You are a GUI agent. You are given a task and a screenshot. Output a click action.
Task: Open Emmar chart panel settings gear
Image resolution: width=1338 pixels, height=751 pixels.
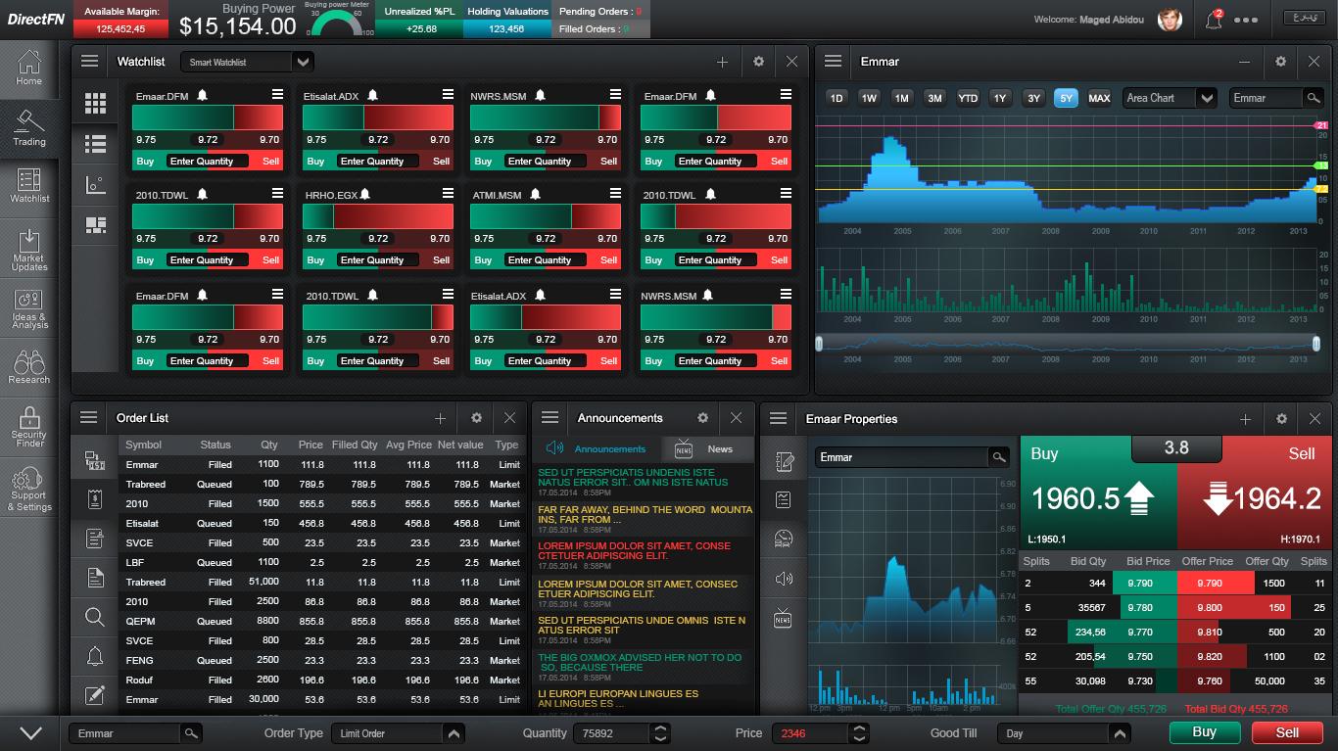(x=1280, y=62)
